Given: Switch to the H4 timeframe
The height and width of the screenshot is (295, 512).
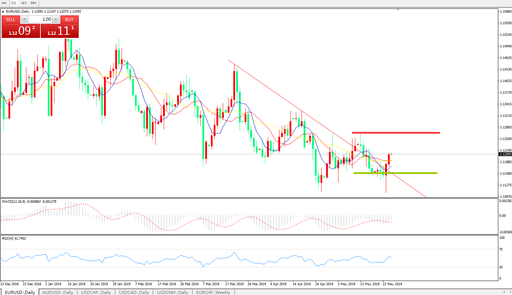Looking at the screenshot, I should pos(4,3).
